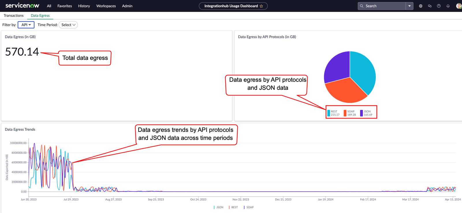Viewport: 462px width, 213px height.
Task: Click the Data Egress Trends title
Action: [20, 130]
